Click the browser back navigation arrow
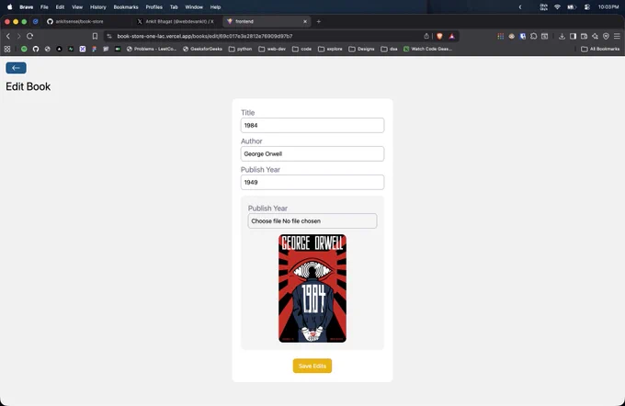 coord(8,36)
